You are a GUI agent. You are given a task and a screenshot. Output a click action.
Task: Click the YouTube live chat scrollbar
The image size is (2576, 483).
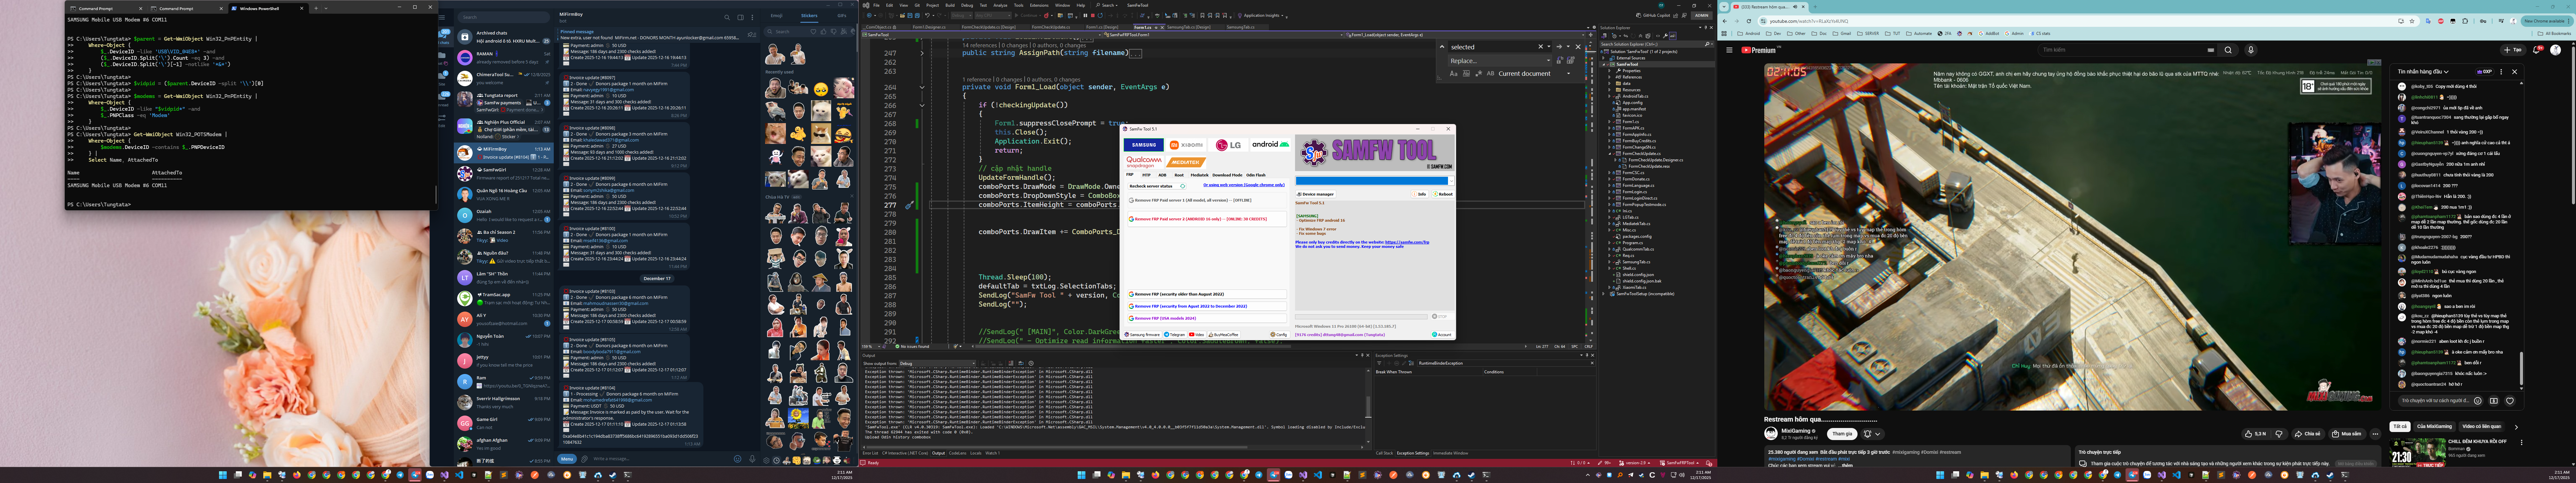(x=2521, y=368)
